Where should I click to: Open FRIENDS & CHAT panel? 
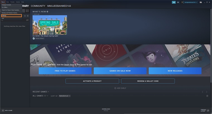pyautogui.click(x=205, y=110)
